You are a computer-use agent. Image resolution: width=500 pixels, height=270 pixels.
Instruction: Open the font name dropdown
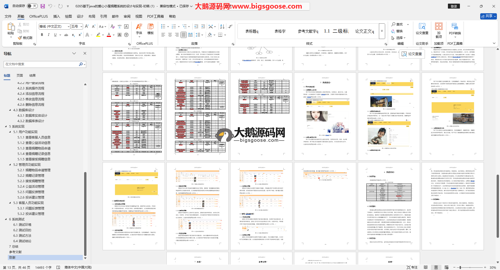tap(68, 27)
